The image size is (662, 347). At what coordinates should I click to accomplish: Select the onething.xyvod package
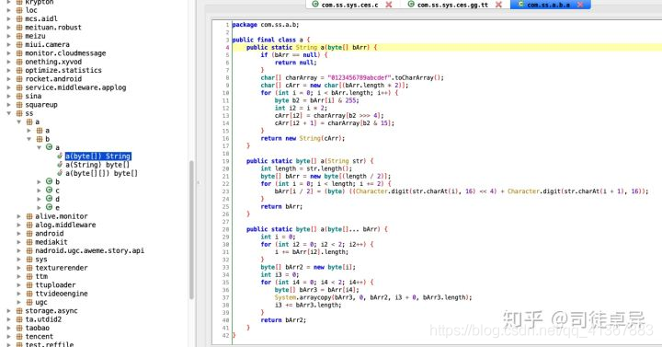(x=53, y=62)
